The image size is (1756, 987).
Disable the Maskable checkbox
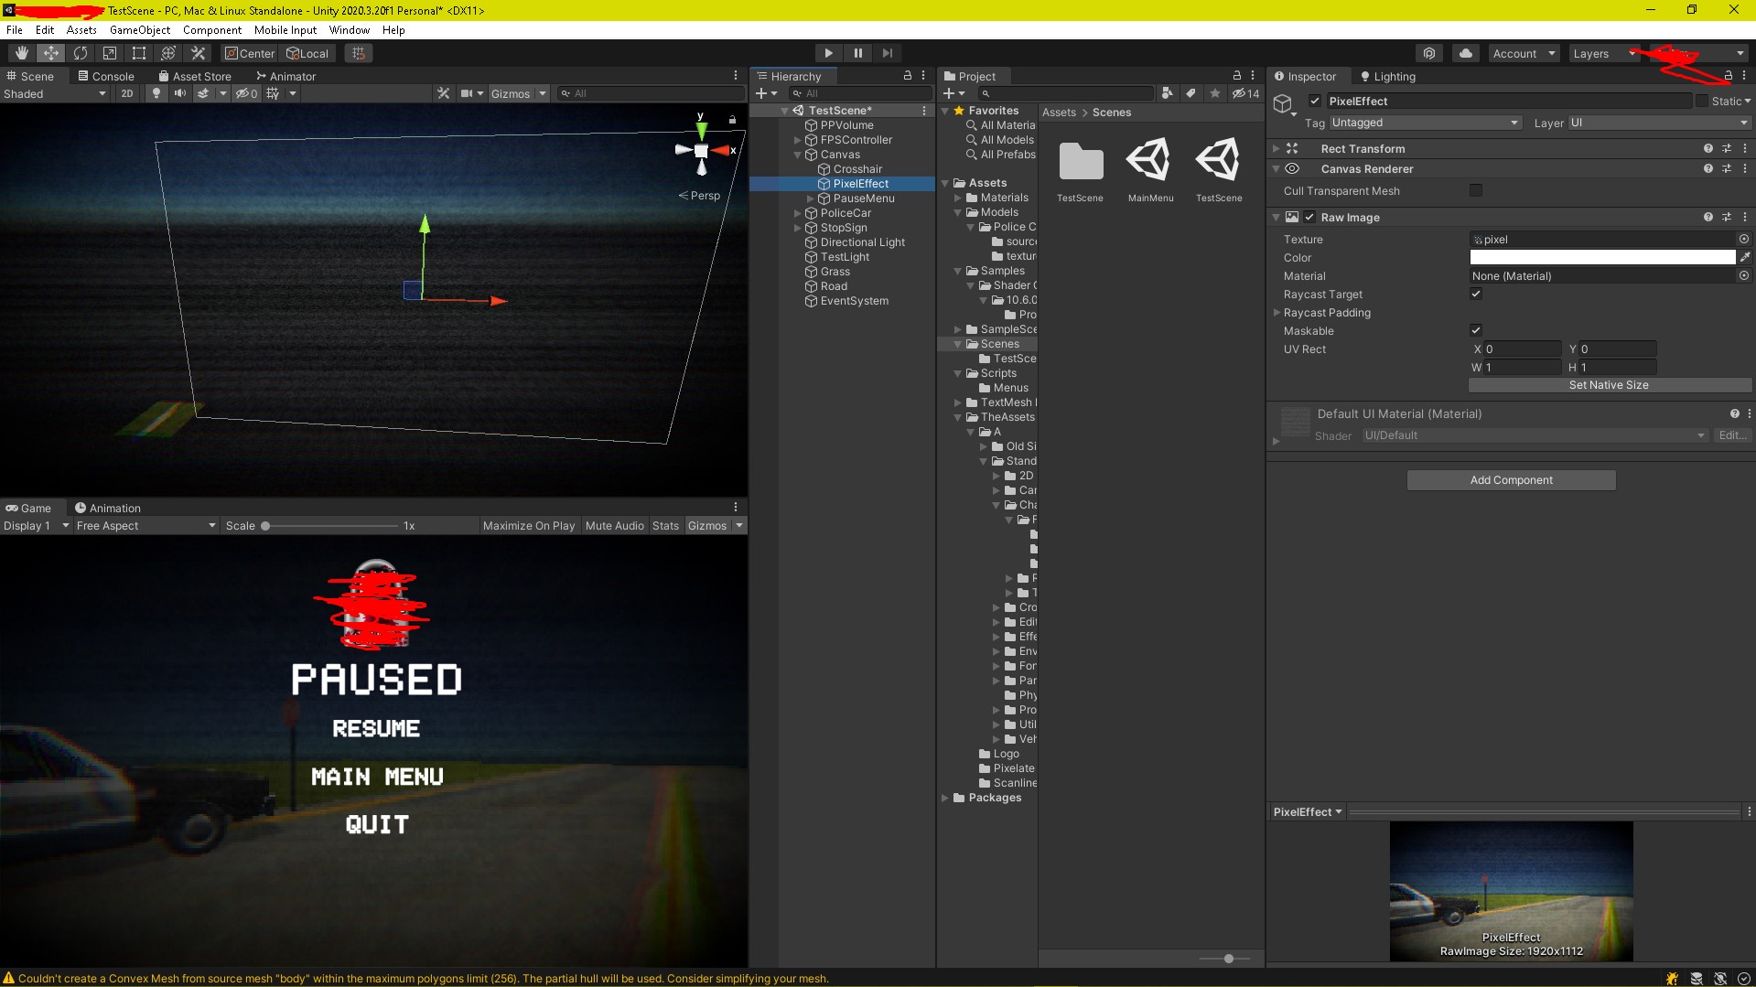pyautogui.click(x=1476, y=330)
